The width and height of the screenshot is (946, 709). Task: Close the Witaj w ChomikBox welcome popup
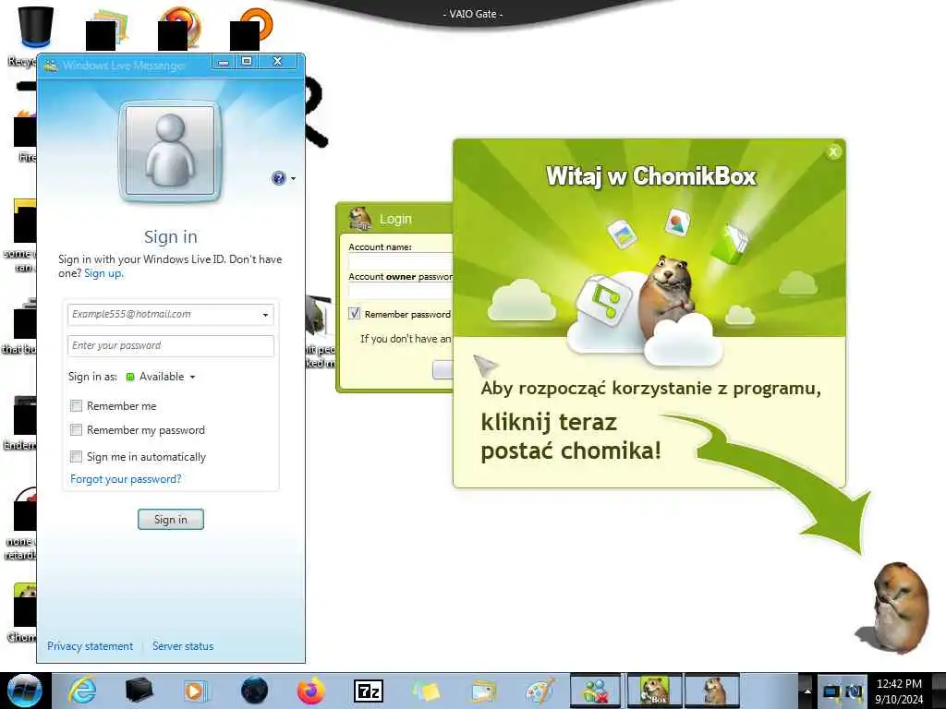[x=833, y=152]
